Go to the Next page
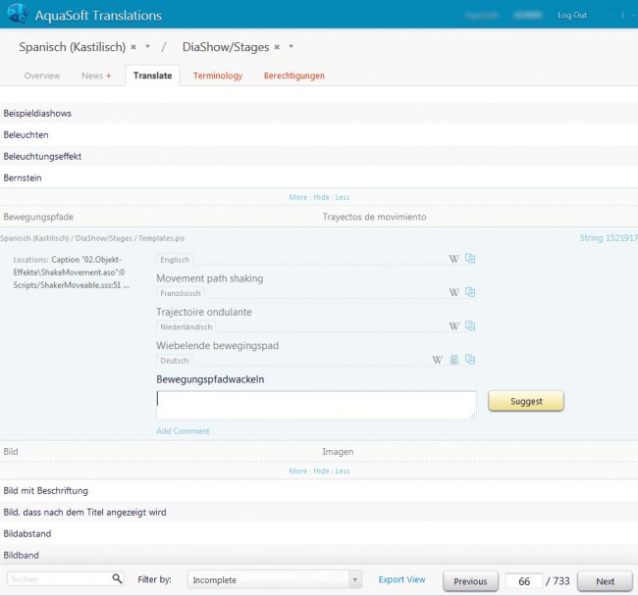Viewport: 638px width, 596px height. tap(606, 581)
